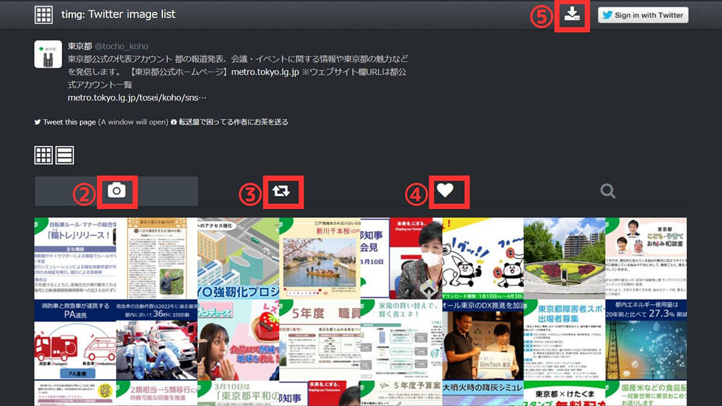The width and height of the screenshot is (722, 406).
Task: Open the PA連携 fire truck ambulance thumbnail
Action: pyautogui.click(x=75, y=340)
